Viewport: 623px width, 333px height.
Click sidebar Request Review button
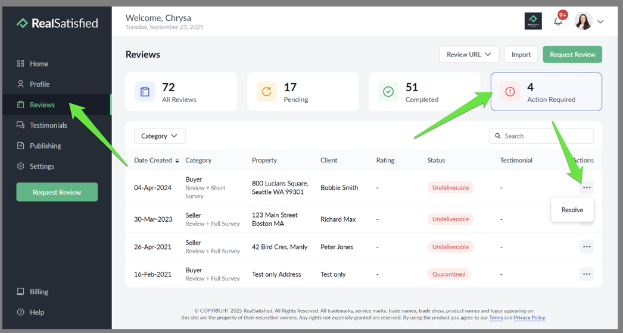[x=57, y=192]
